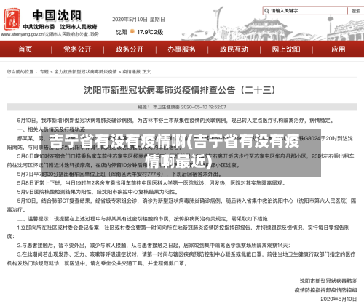The height and width of the screenshot is (306, 364).
Task: Click the source line 市卫生健康委 2020-05-10
Action: pos(182,107)
